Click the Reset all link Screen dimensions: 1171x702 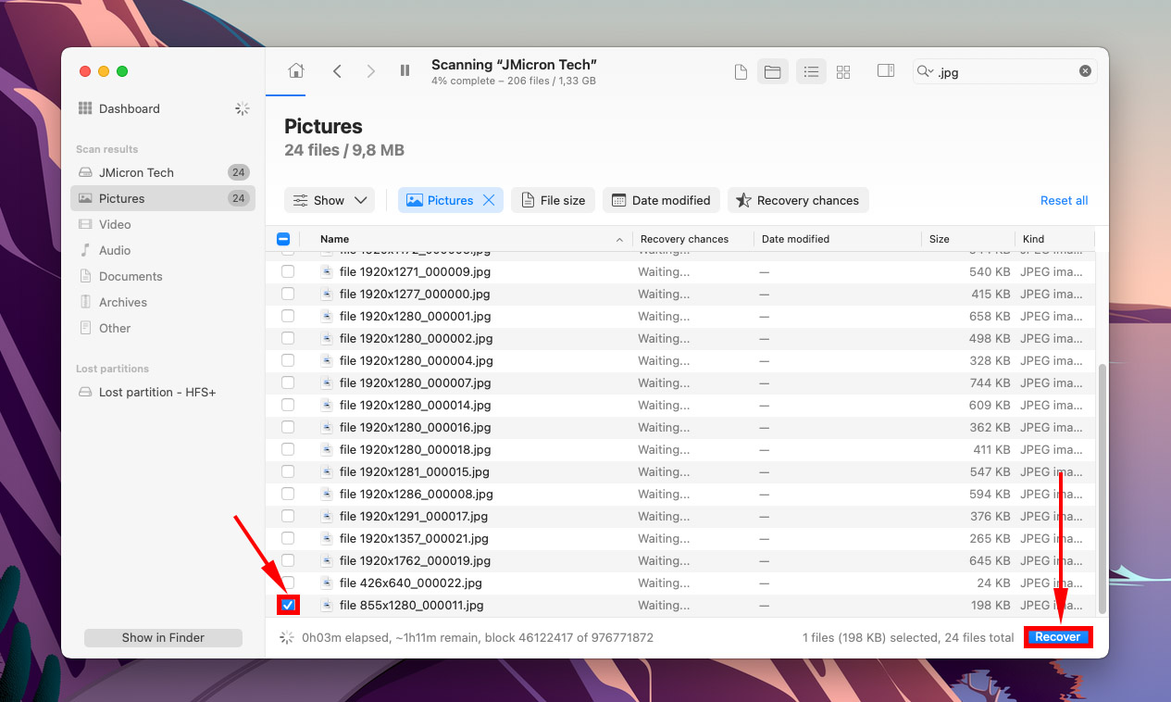click(x=1064, y=200)
